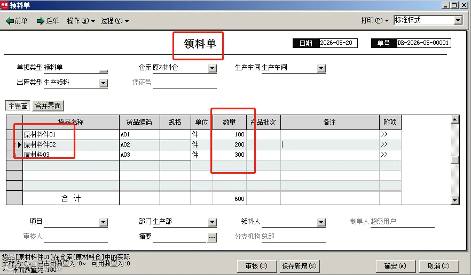Click the table vertical scrollbar thumb

(x=455, y=160)
